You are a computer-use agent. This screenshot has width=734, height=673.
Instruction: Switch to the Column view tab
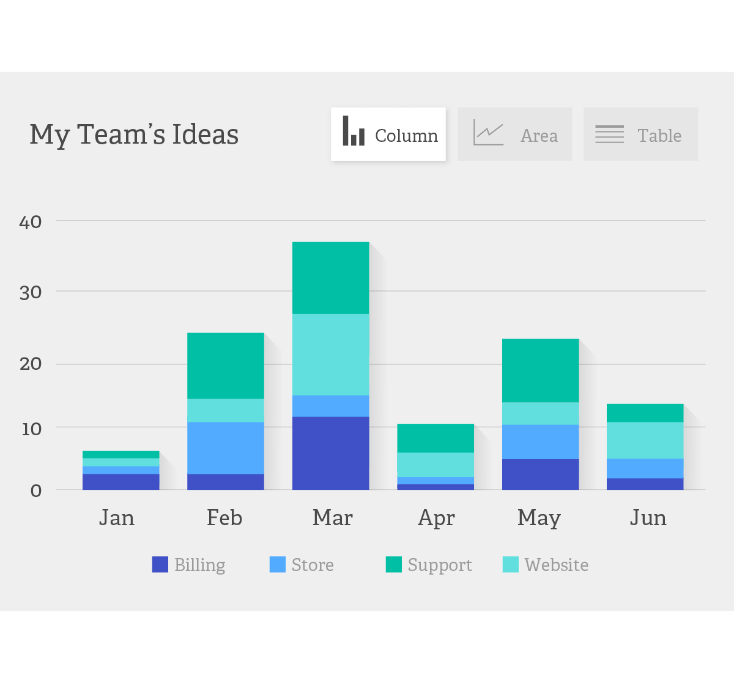(388, 134)
